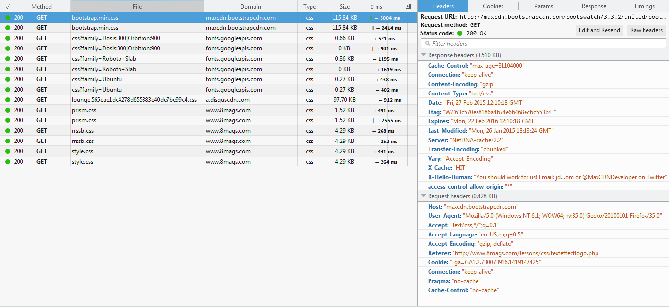Click the green status dot of the 2414 ms request
Viewport: 669px width, 307px height.
pos(8,28)
